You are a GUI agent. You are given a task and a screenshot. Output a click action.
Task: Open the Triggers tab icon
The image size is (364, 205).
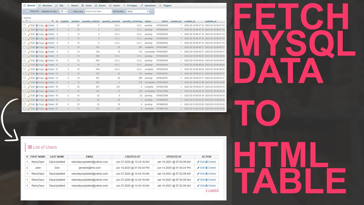[161, 5]
